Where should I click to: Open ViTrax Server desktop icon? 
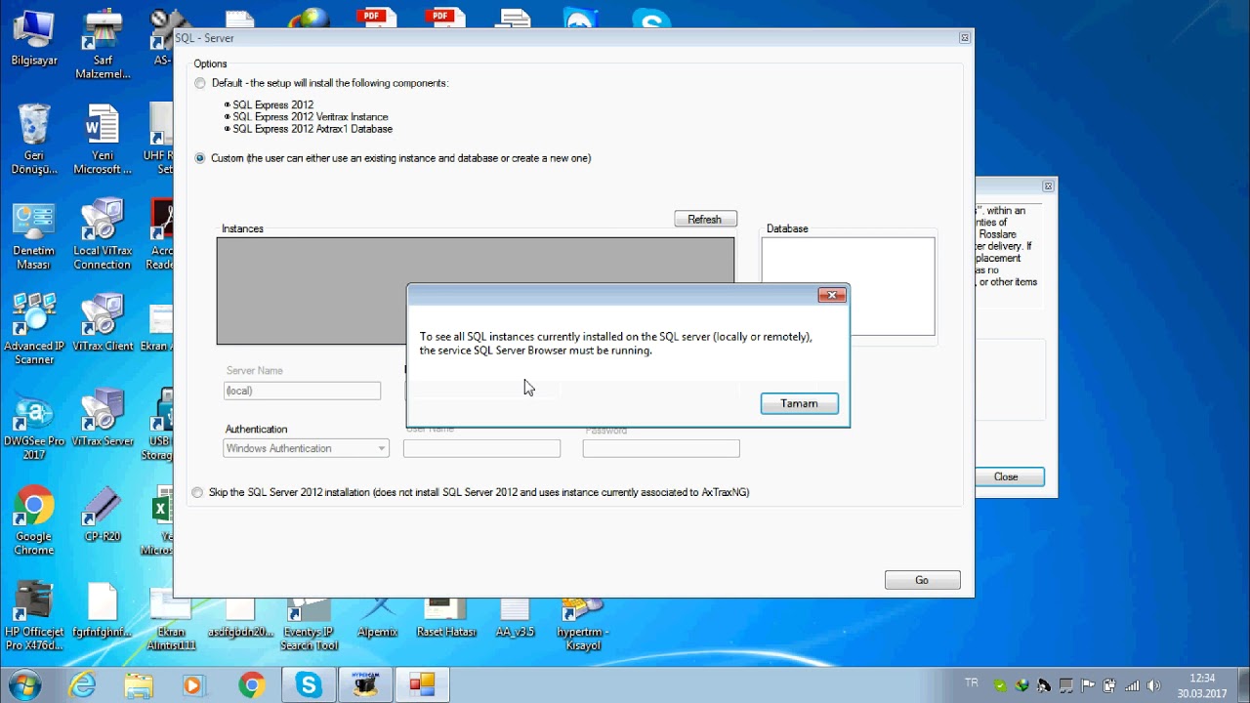pos(103,418)
